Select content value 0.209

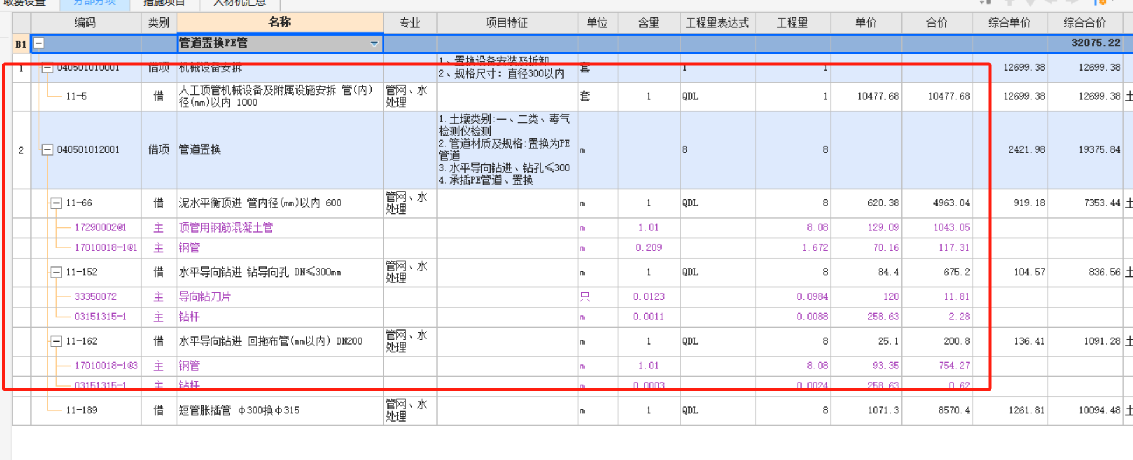[x=649, y=248]
